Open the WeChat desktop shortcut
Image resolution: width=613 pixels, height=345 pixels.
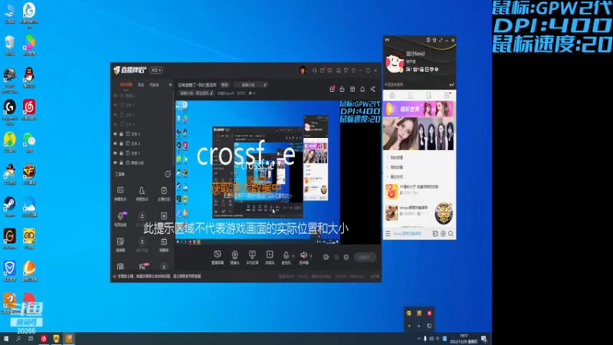coord(29,142)
